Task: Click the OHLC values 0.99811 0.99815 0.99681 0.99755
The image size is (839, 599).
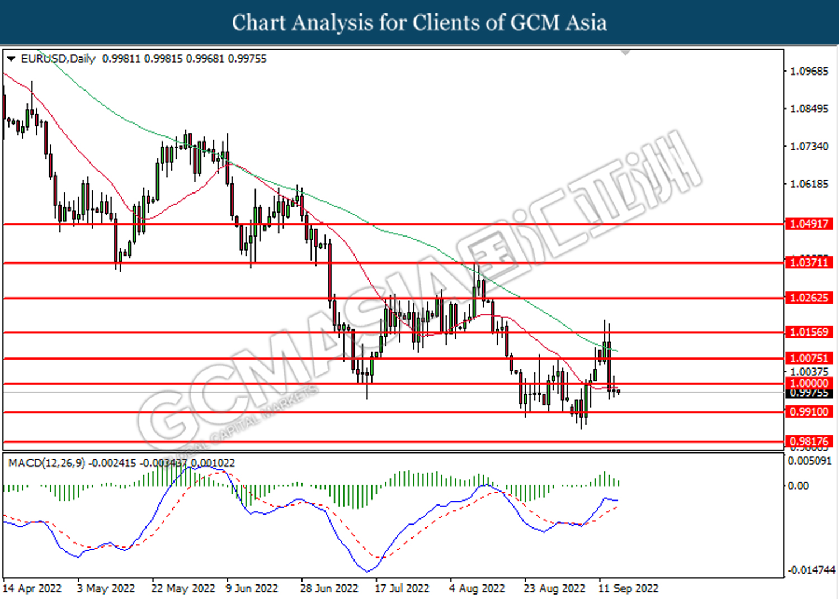Action: click(x=185, y=59)
